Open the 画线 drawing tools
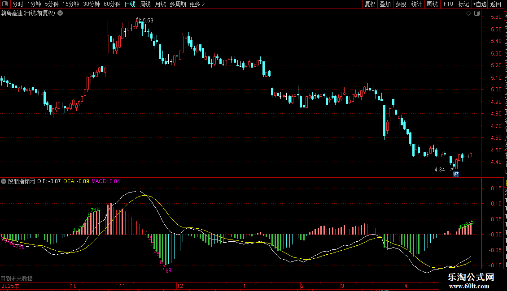This screenshot has width=507, height=291. point(433,4)
